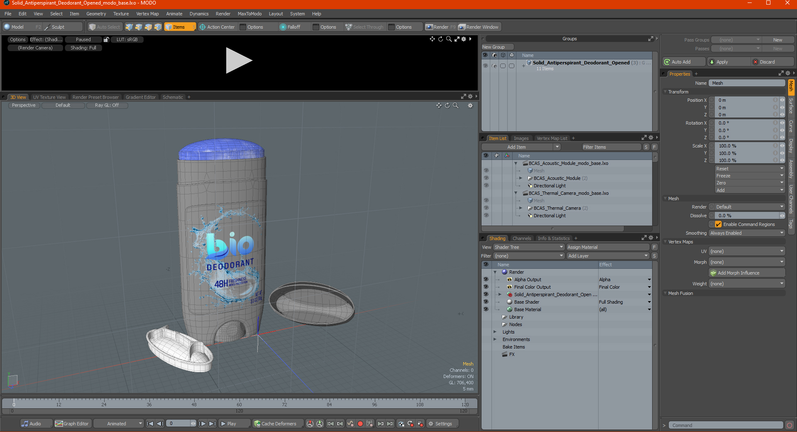797x432 pixels.
Task: Toggle Enable Command Regions checkbox
Action: pos(718,224)
